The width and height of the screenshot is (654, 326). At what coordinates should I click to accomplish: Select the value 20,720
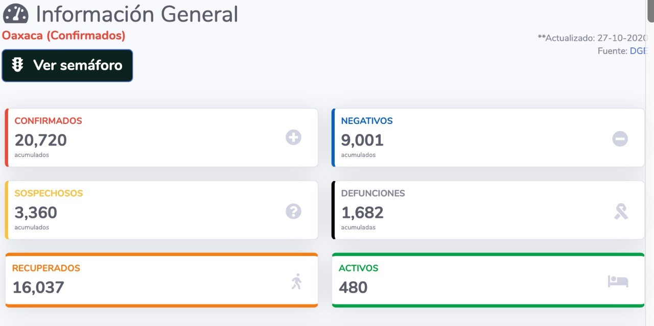pos(40,140)
